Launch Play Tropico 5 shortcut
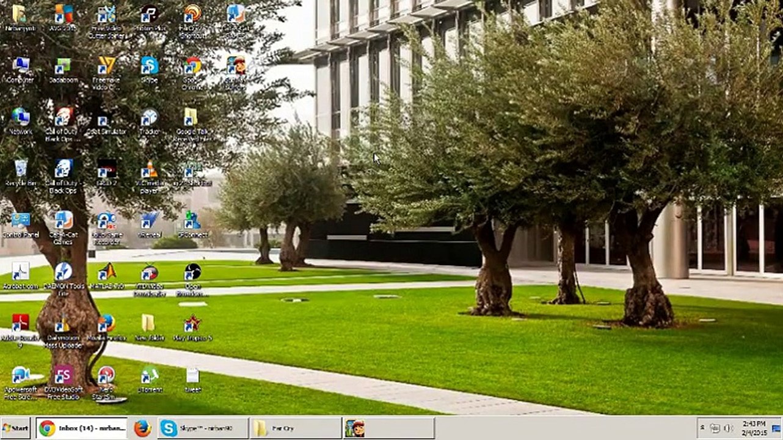Viewport: 783px width, 440px height. tap(192, 328)
